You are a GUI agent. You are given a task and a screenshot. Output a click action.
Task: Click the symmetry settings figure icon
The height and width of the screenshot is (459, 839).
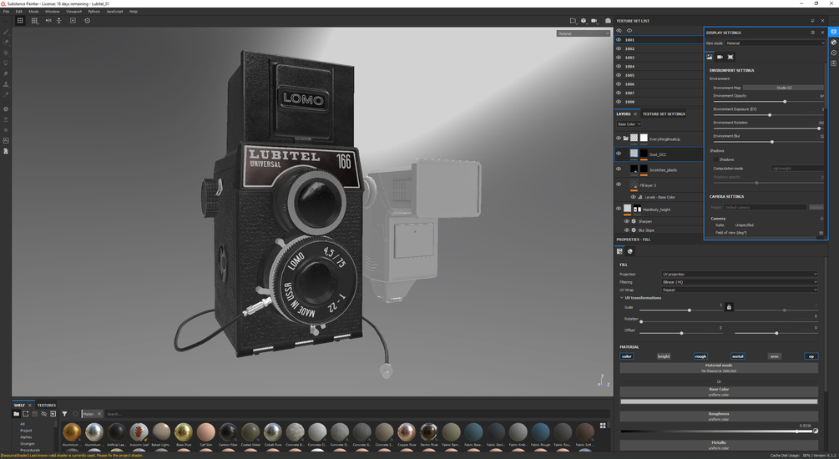59,21
